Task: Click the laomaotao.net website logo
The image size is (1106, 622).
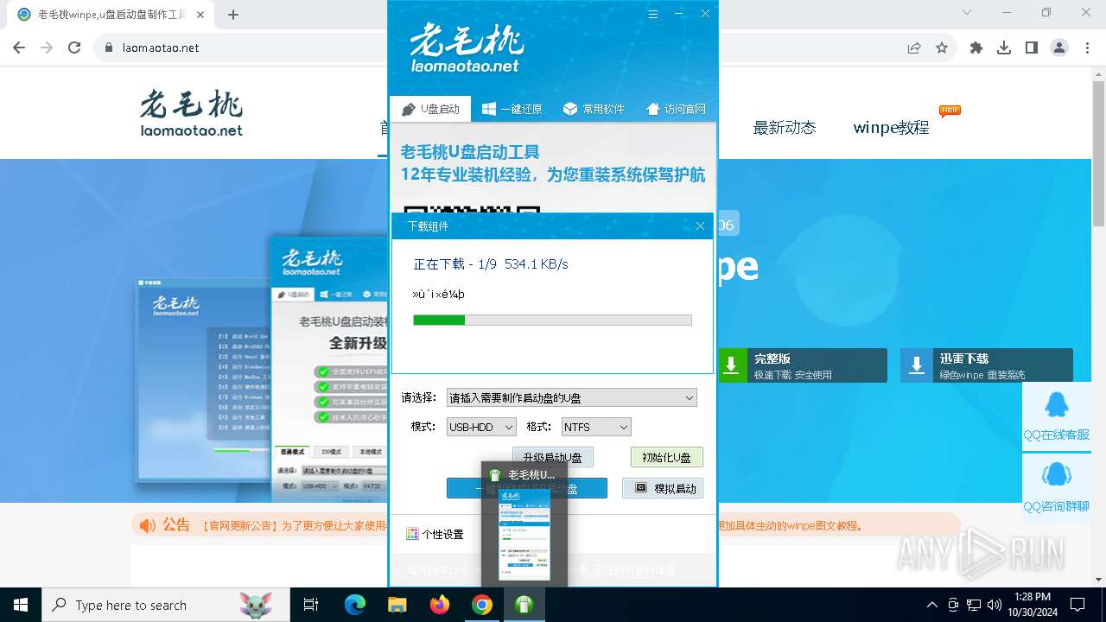Action: point(192,113)
